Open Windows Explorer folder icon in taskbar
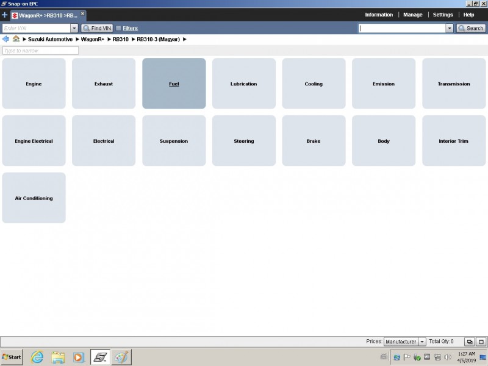 coord(58,357)
